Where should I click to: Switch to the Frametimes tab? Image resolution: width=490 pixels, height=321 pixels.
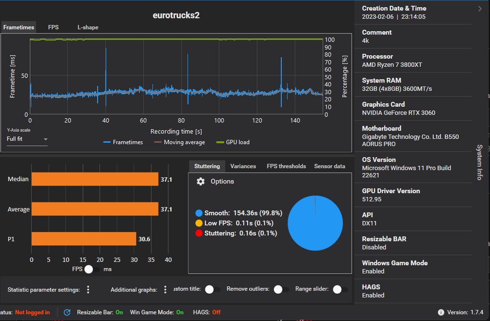tap(19, 27)
